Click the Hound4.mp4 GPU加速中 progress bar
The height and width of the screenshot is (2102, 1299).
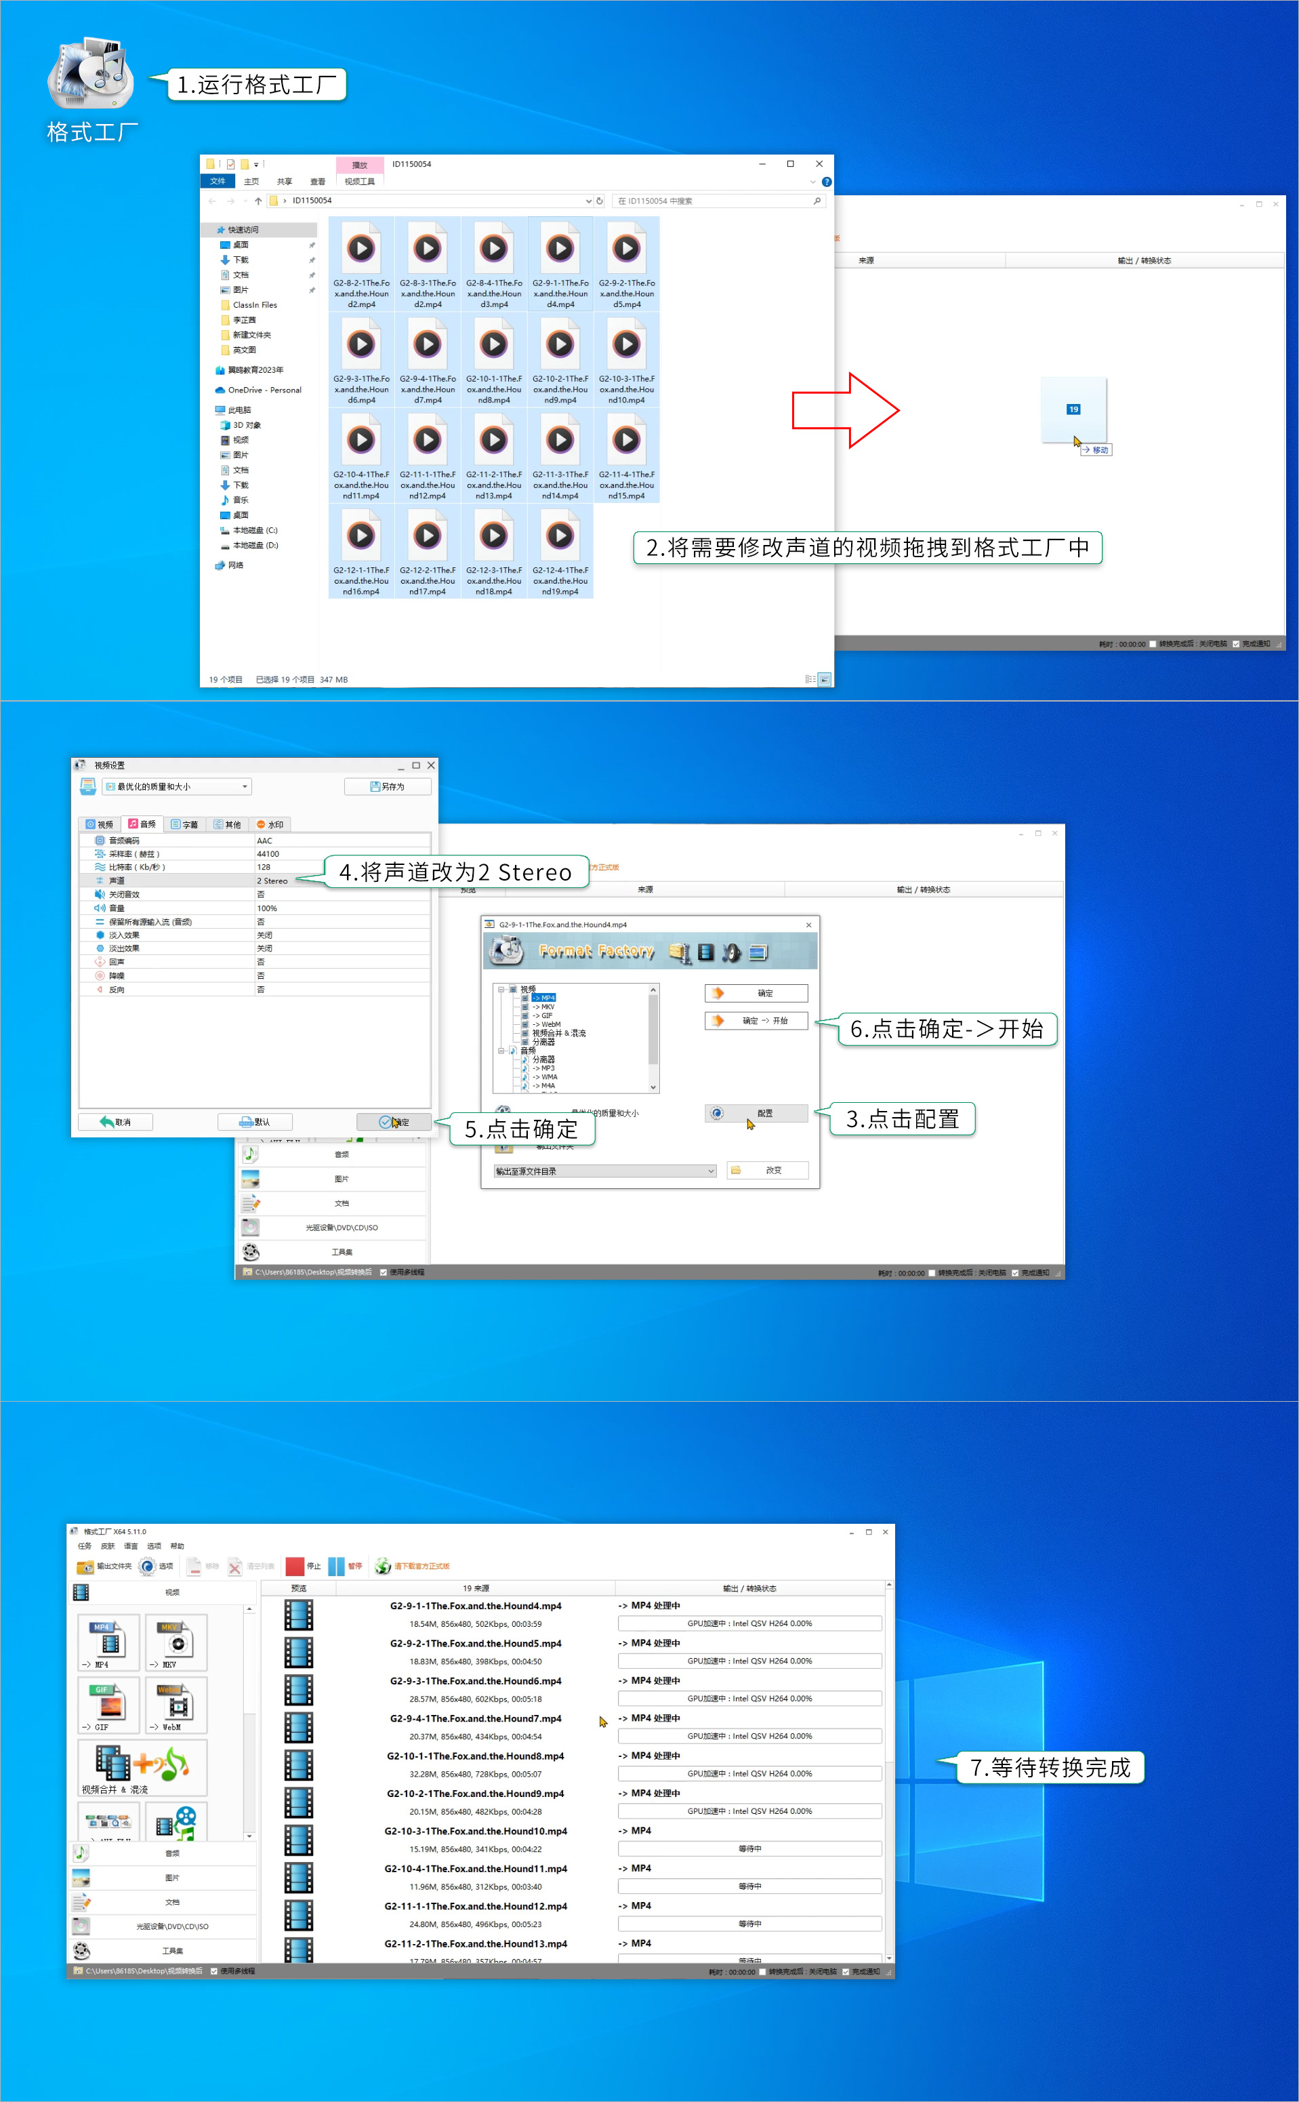click(749, 1623)
